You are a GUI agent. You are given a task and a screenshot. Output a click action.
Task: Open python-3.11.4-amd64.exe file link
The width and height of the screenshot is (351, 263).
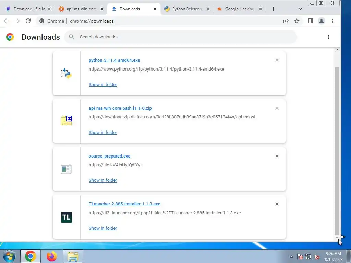(114, 60)
